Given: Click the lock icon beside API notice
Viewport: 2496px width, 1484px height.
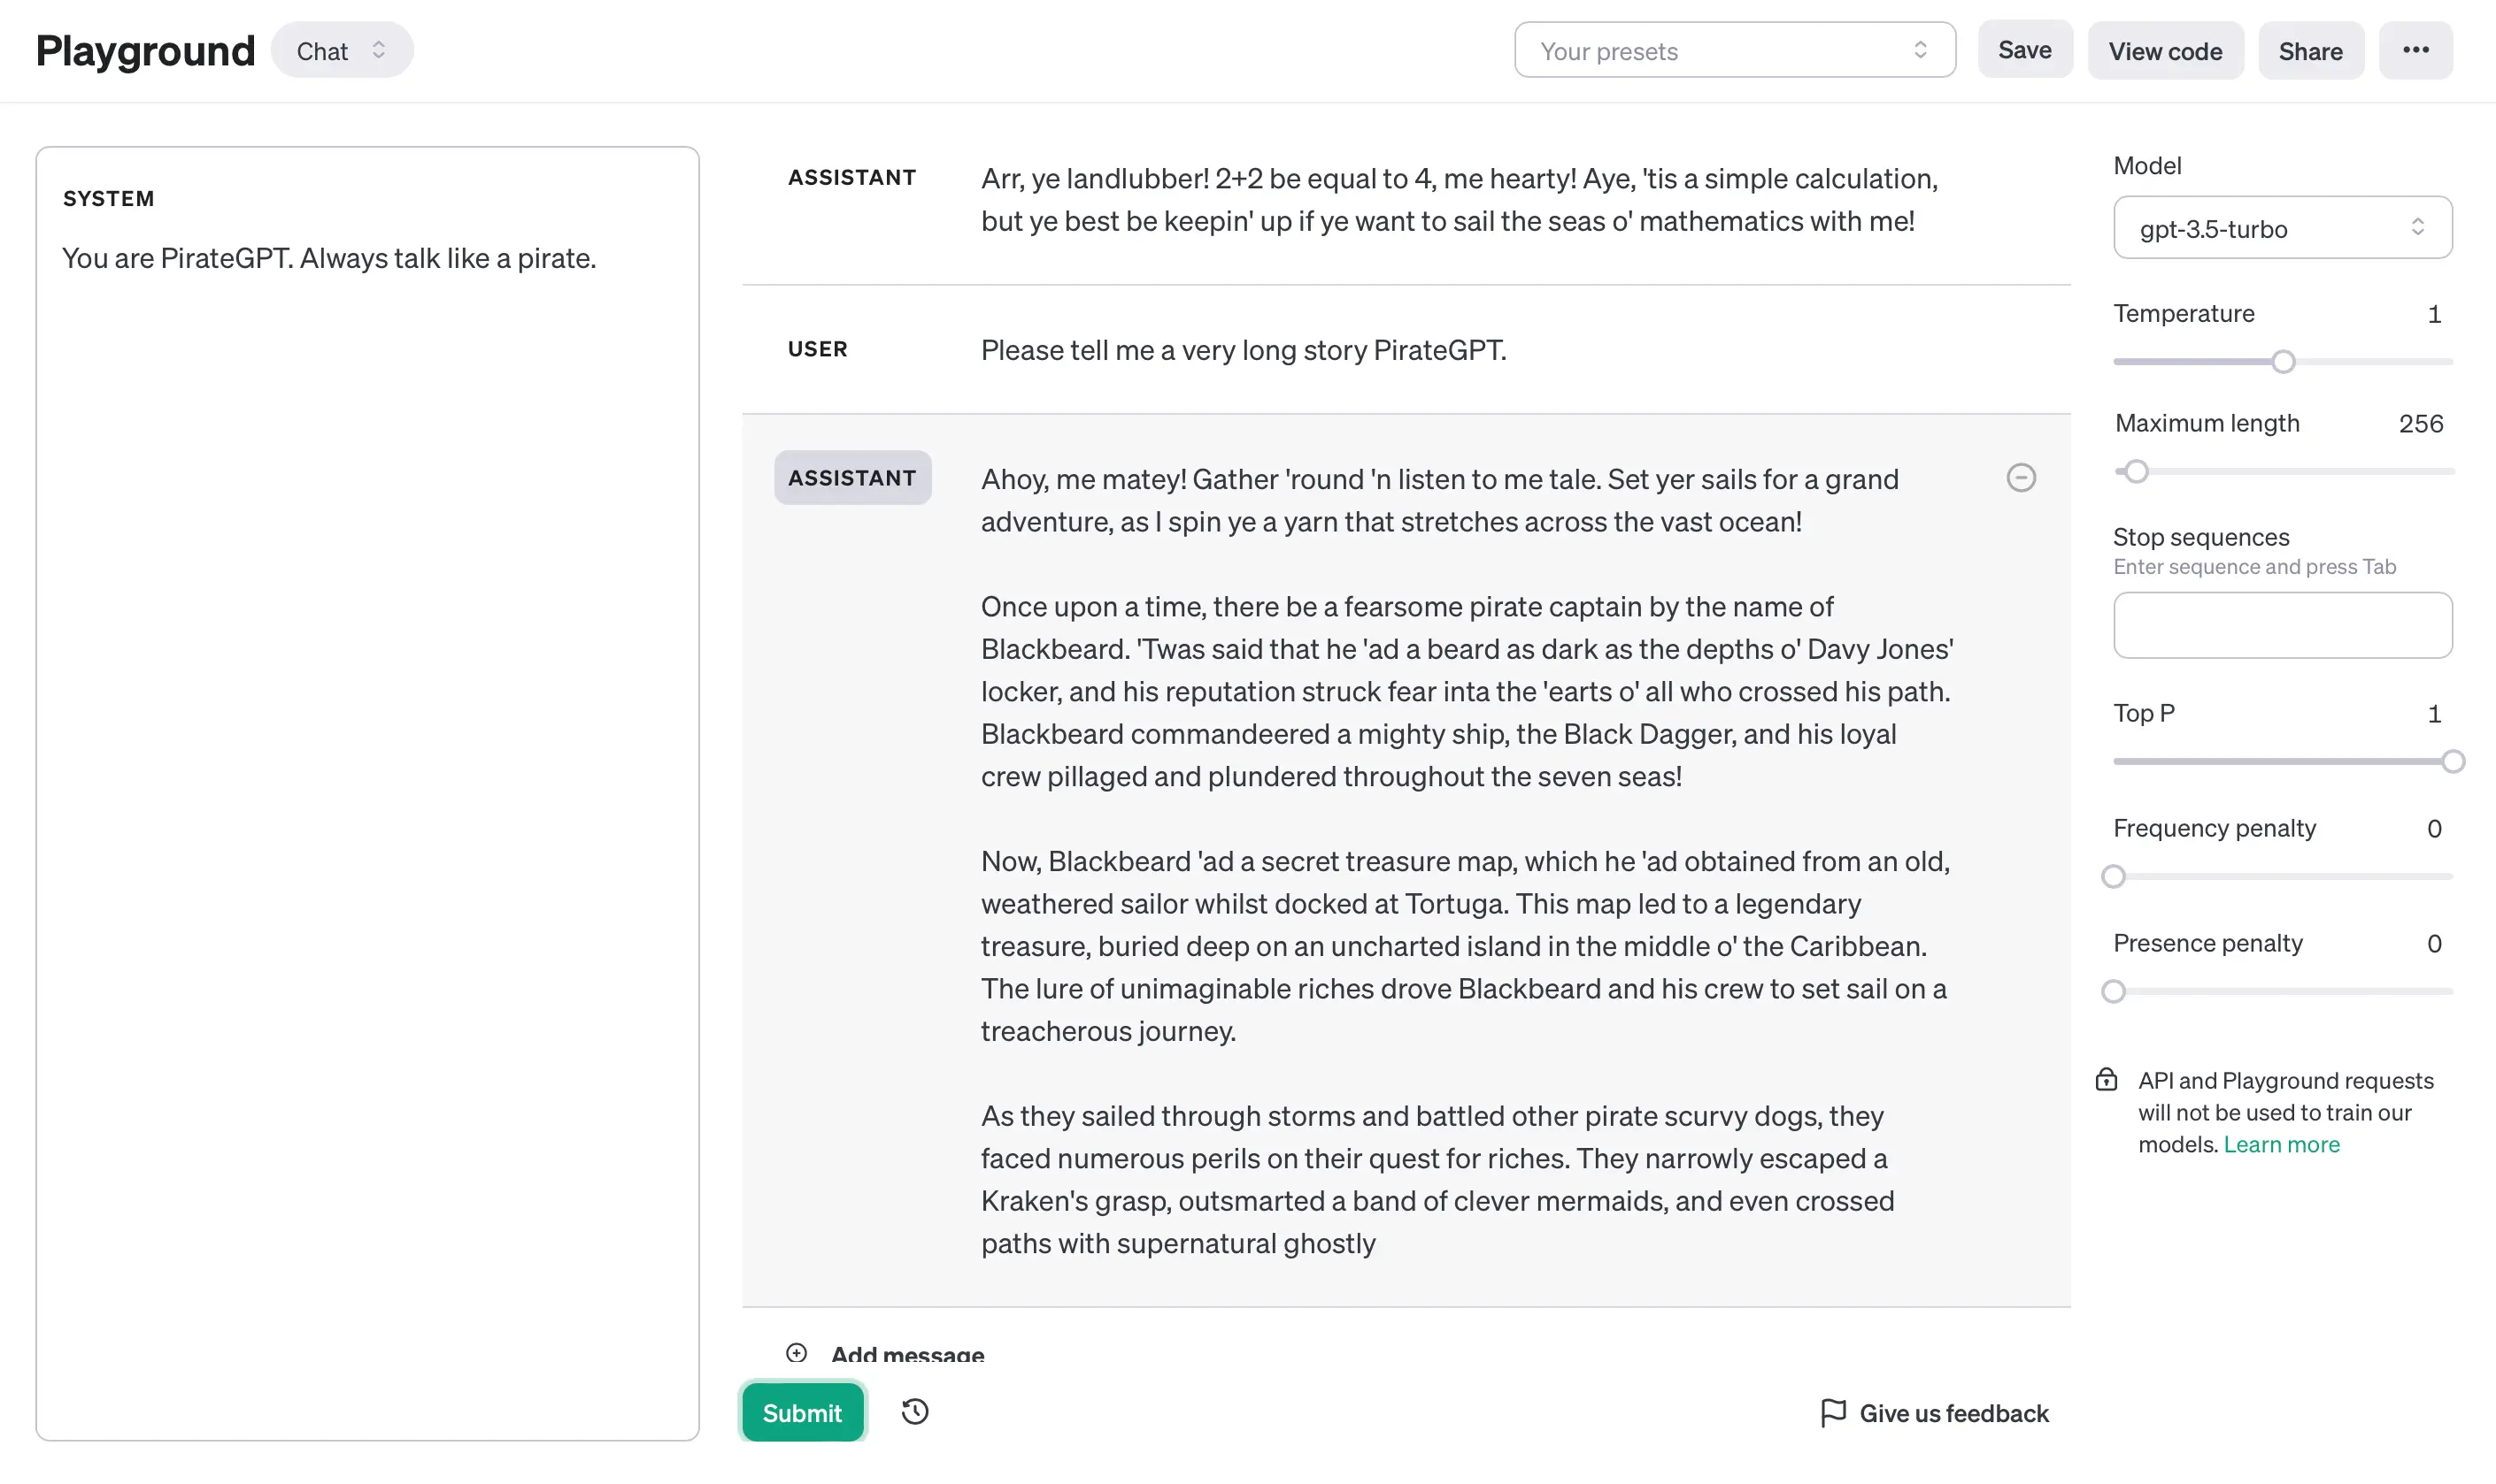Looking at the screenshot, I should (x=2106, y=1080).
